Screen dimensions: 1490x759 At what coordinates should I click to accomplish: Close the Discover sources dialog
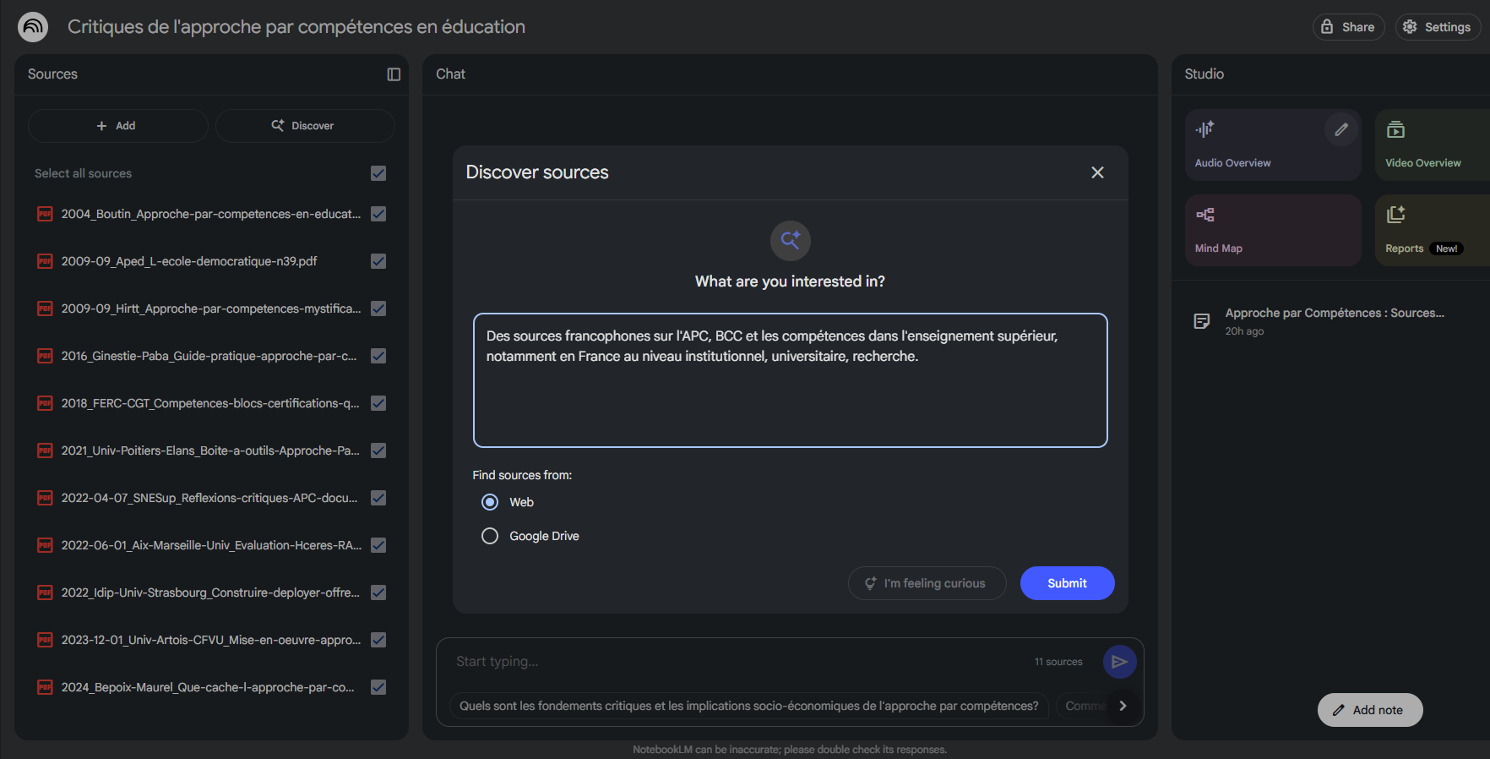coord(1097,172)
